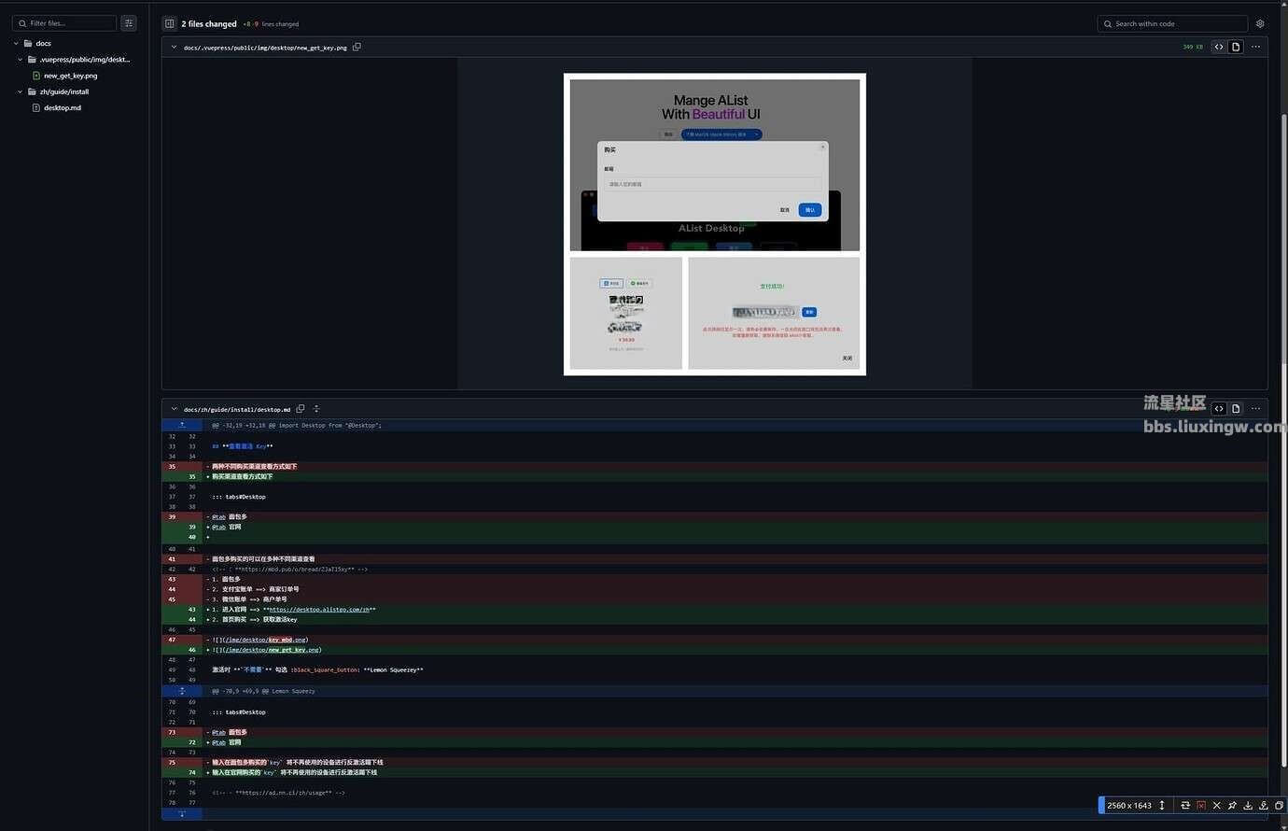Image resolution: width=1288 pixels, height=831 pixels.
Task: Save the screenshot with the download icon
Action: [1248, 805]
